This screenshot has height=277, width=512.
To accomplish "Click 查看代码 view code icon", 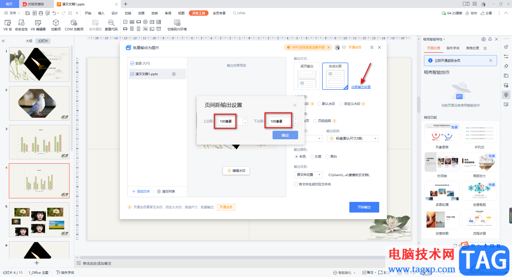I will pyautogui.click(x=111, y=25).
